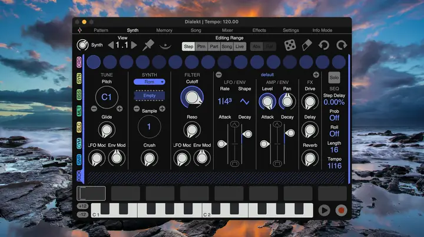Click the undo arrow icon
424x237 pixels.
324,45
